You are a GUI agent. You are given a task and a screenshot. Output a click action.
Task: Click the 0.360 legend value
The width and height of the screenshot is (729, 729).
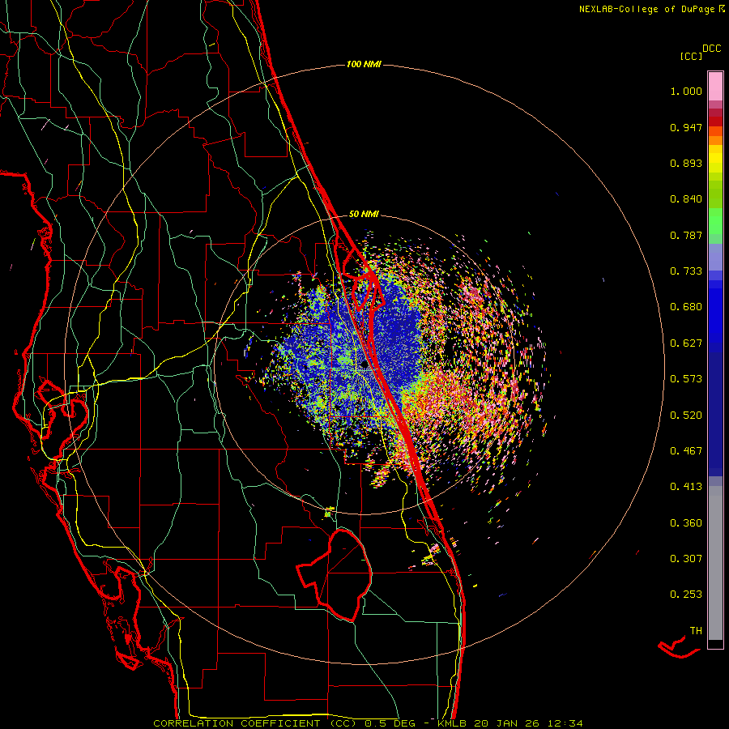[x=686, y=523]
